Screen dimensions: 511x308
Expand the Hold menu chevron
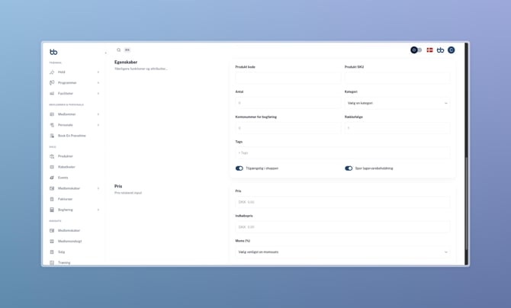[98, 72]
